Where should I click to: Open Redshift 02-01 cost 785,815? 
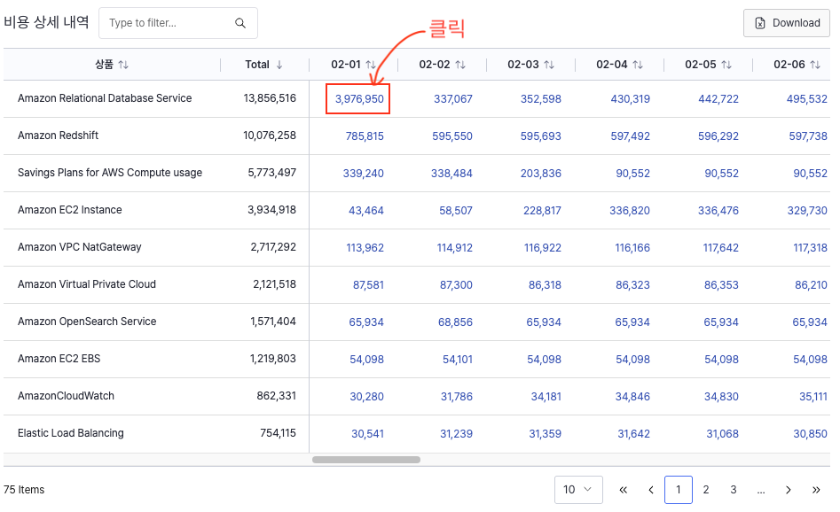365,136
